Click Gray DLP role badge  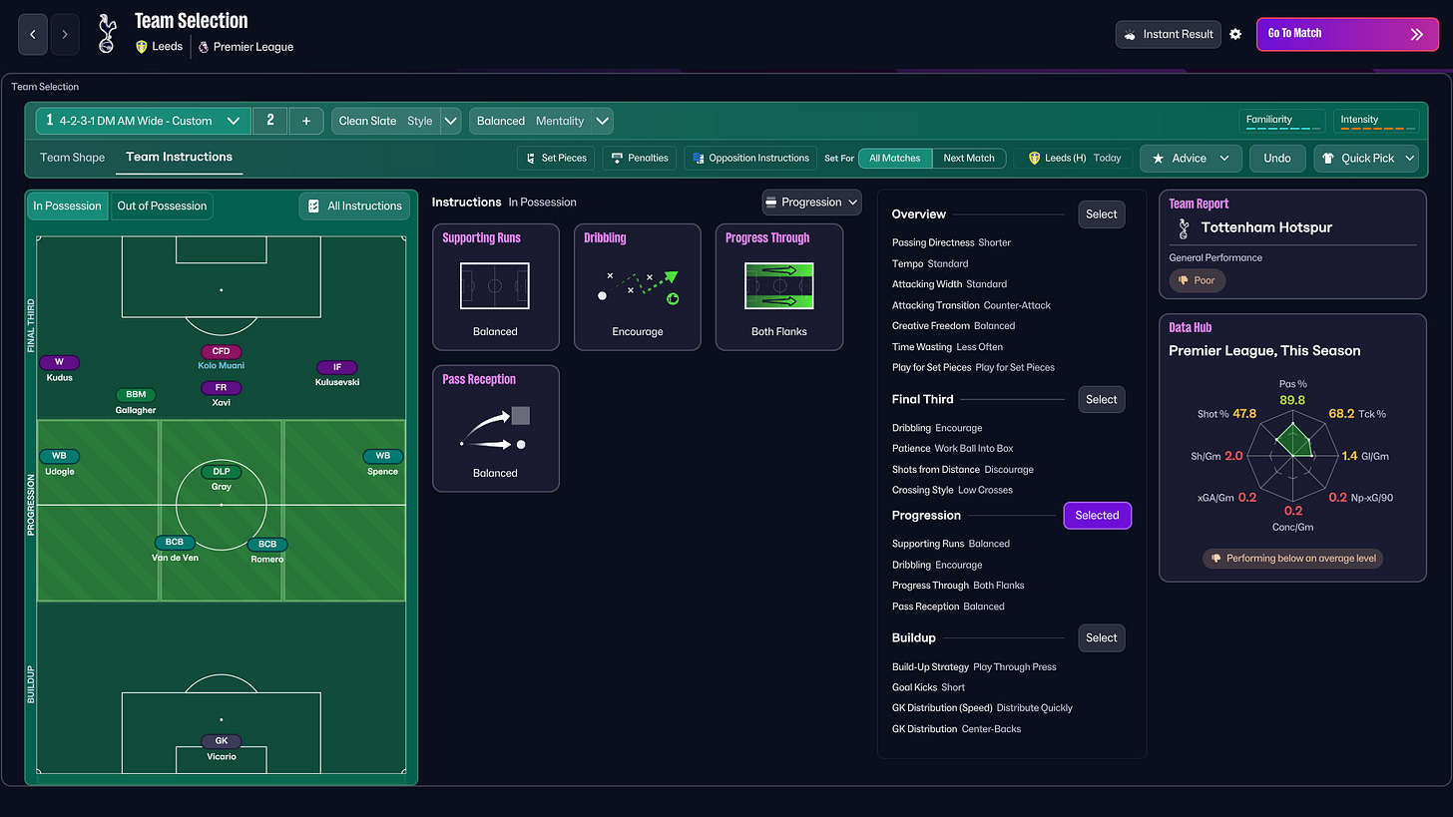pos(222,471)
